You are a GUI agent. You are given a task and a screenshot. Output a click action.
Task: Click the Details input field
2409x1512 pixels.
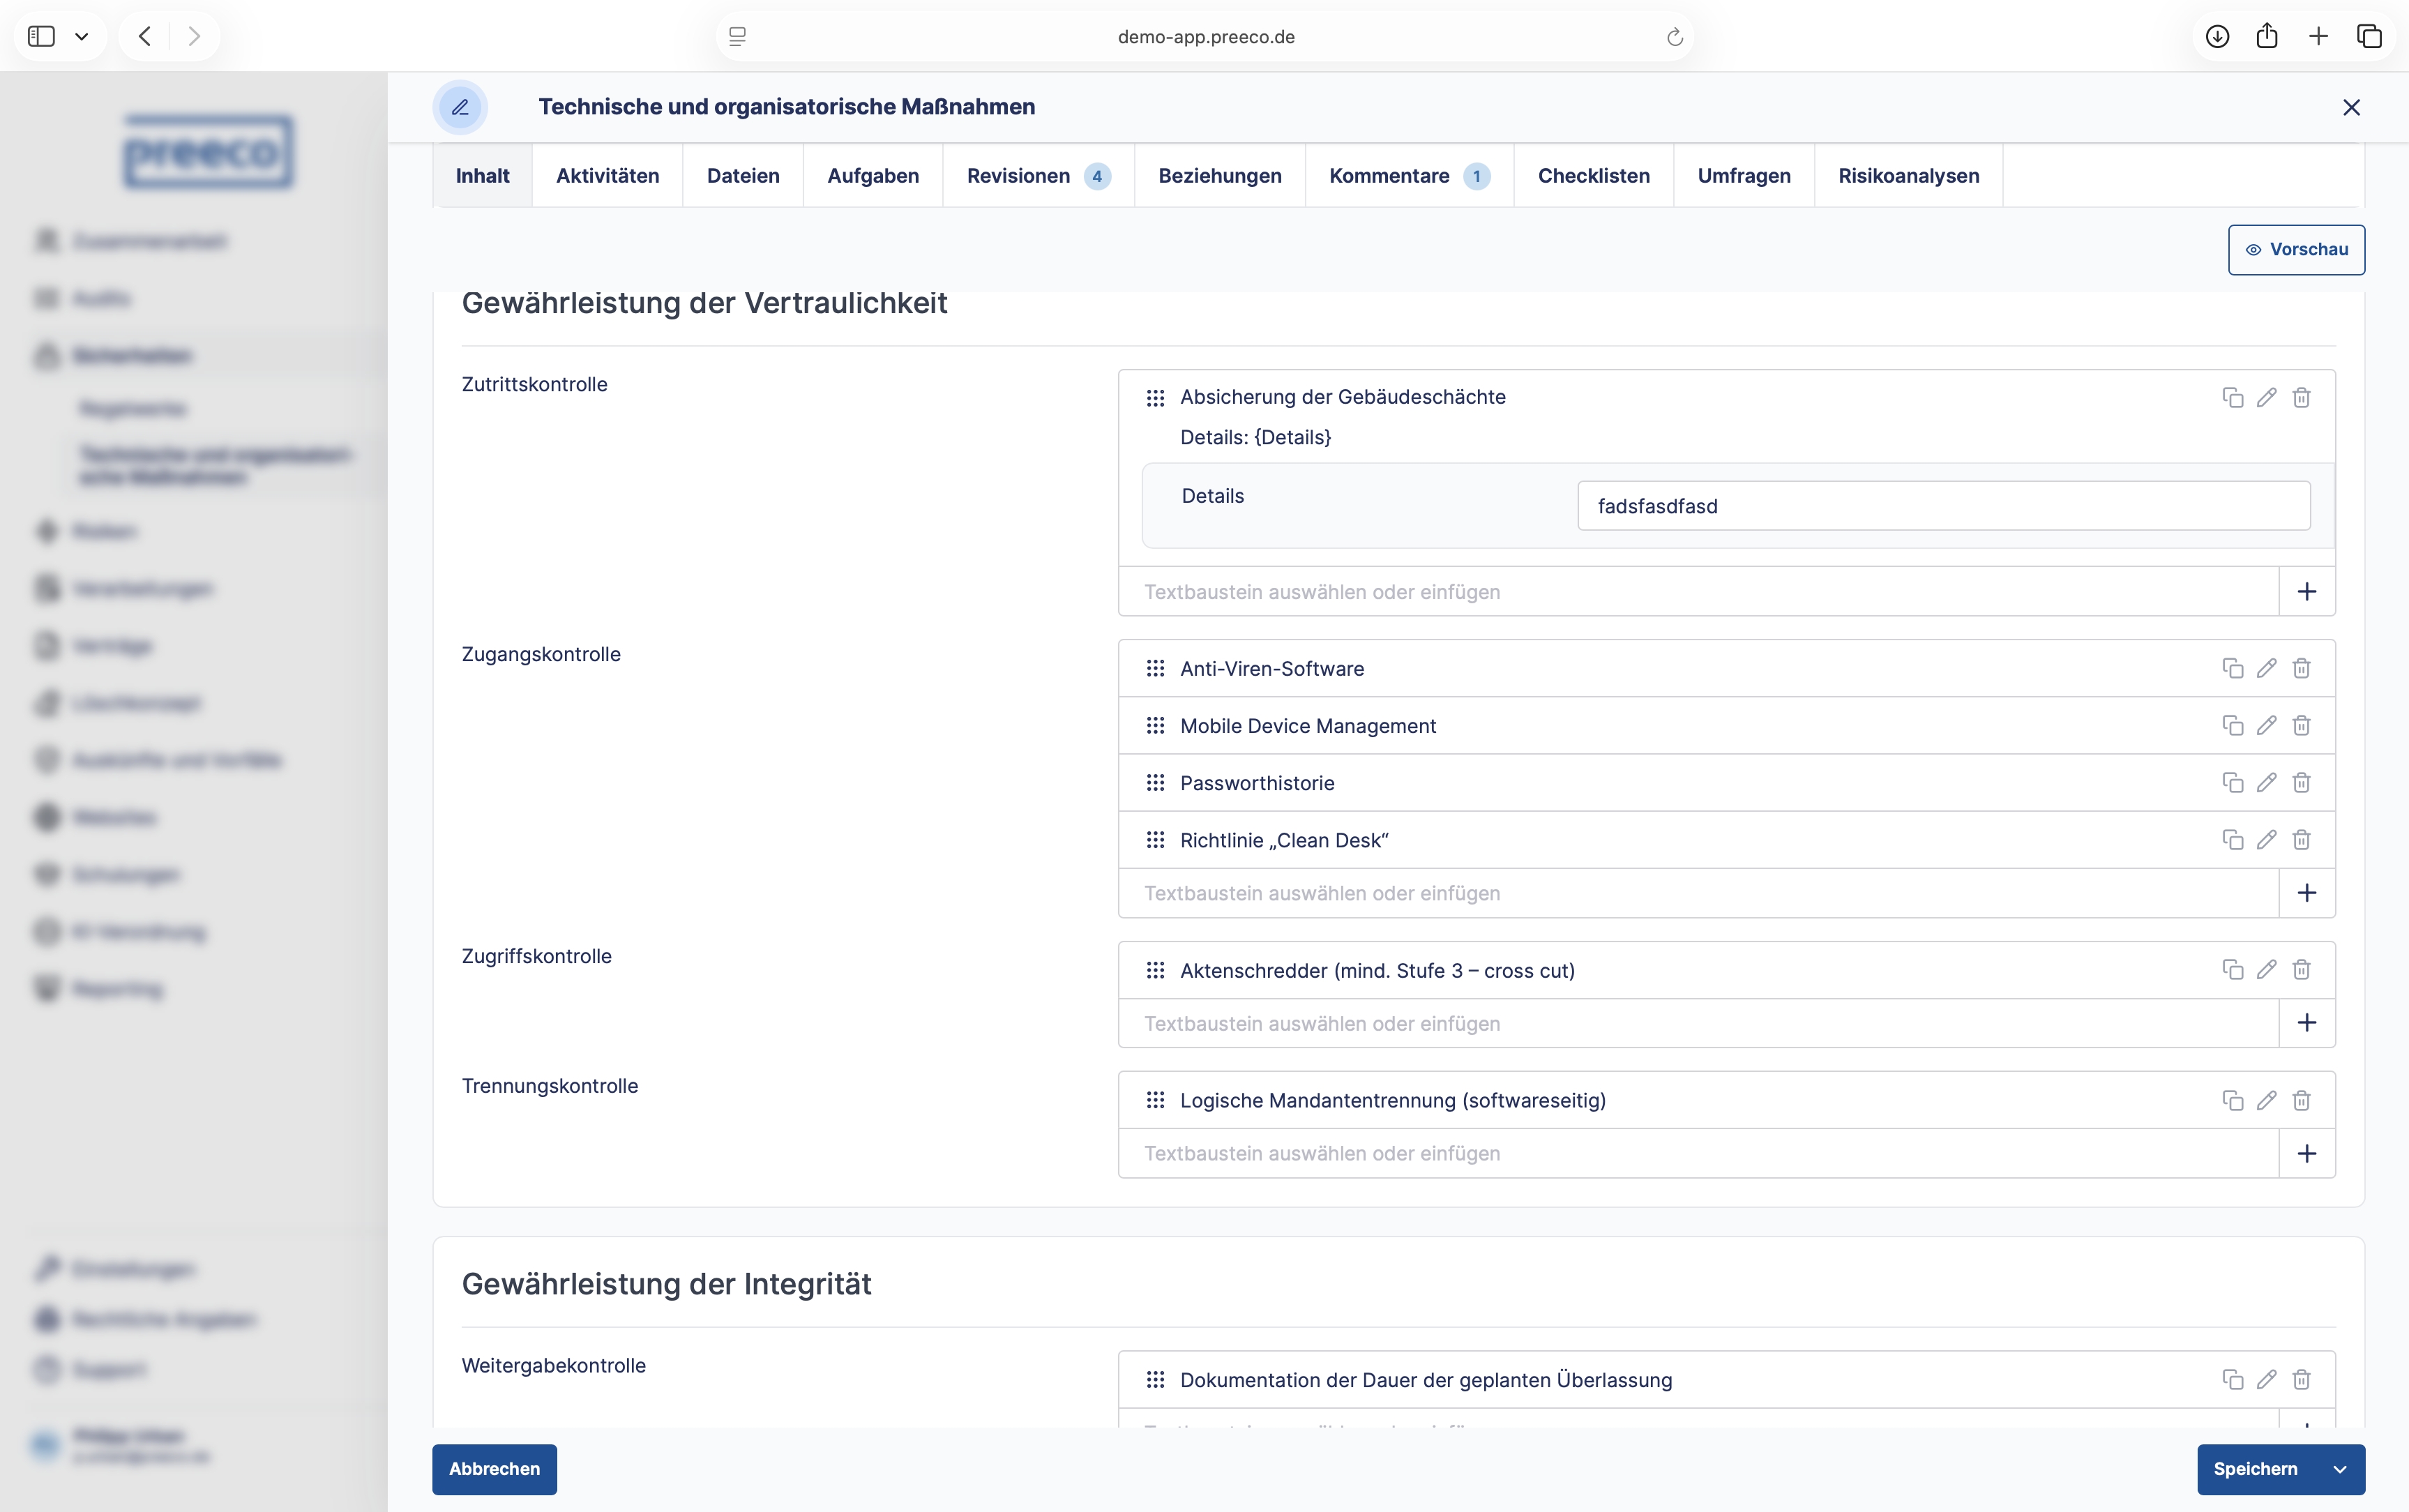pyautogui.click(x=1943, y=506)
